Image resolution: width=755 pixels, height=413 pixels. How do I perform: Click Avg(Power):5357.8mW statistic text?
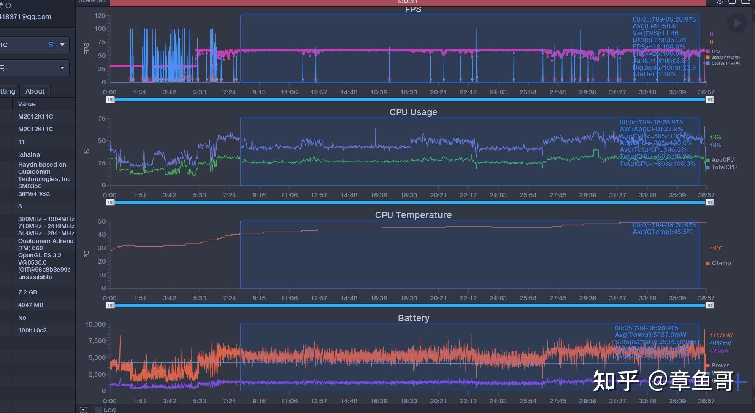[650, 335]
